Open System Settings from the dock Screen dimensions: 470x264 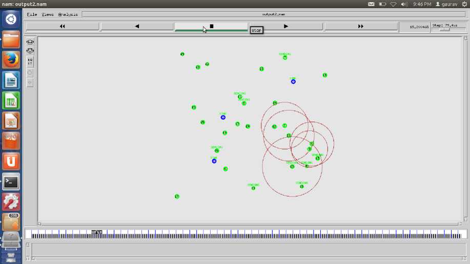pos(11,202)
